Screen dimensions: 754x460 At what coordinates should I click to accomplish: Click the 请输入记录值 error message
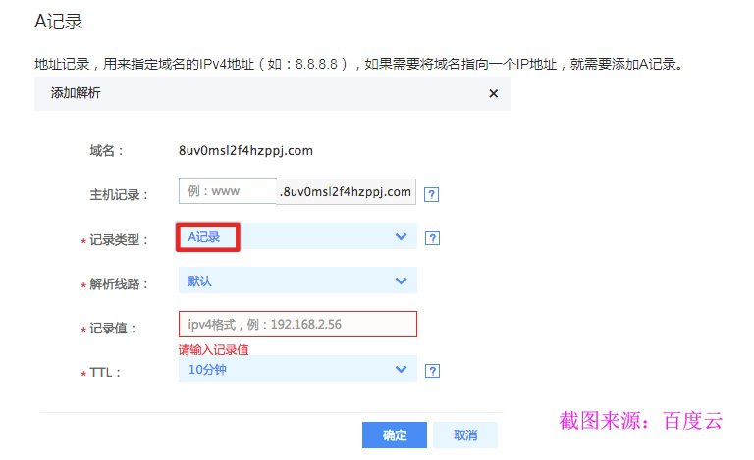tap(213, 349)
